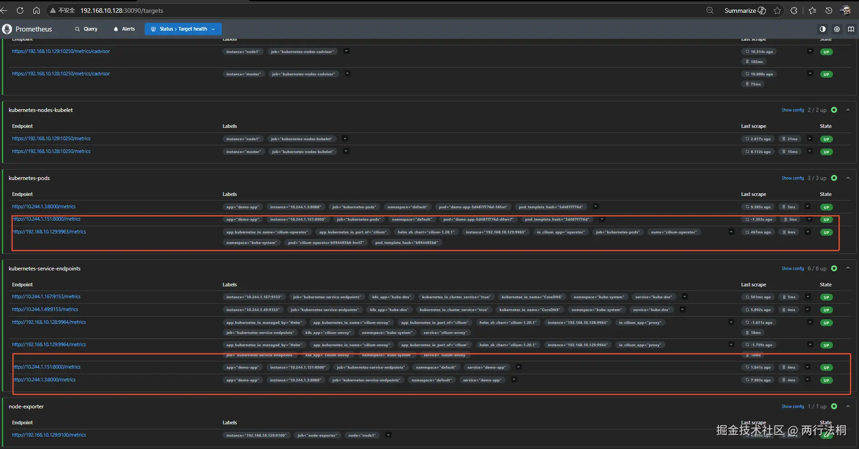This screenshot has width=859, height=449.
Task: Click the Summarize button in address bar
Action: (745, 11)
